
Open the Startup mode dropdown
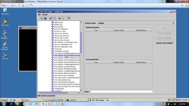click(x=173, y=23)
